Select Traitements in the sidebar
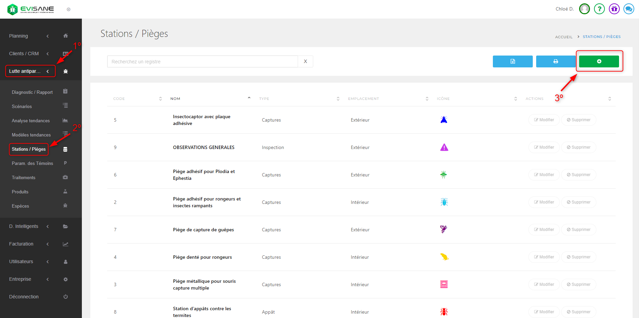The height and width of the screenshot is (318, 639). pos(24,177)
